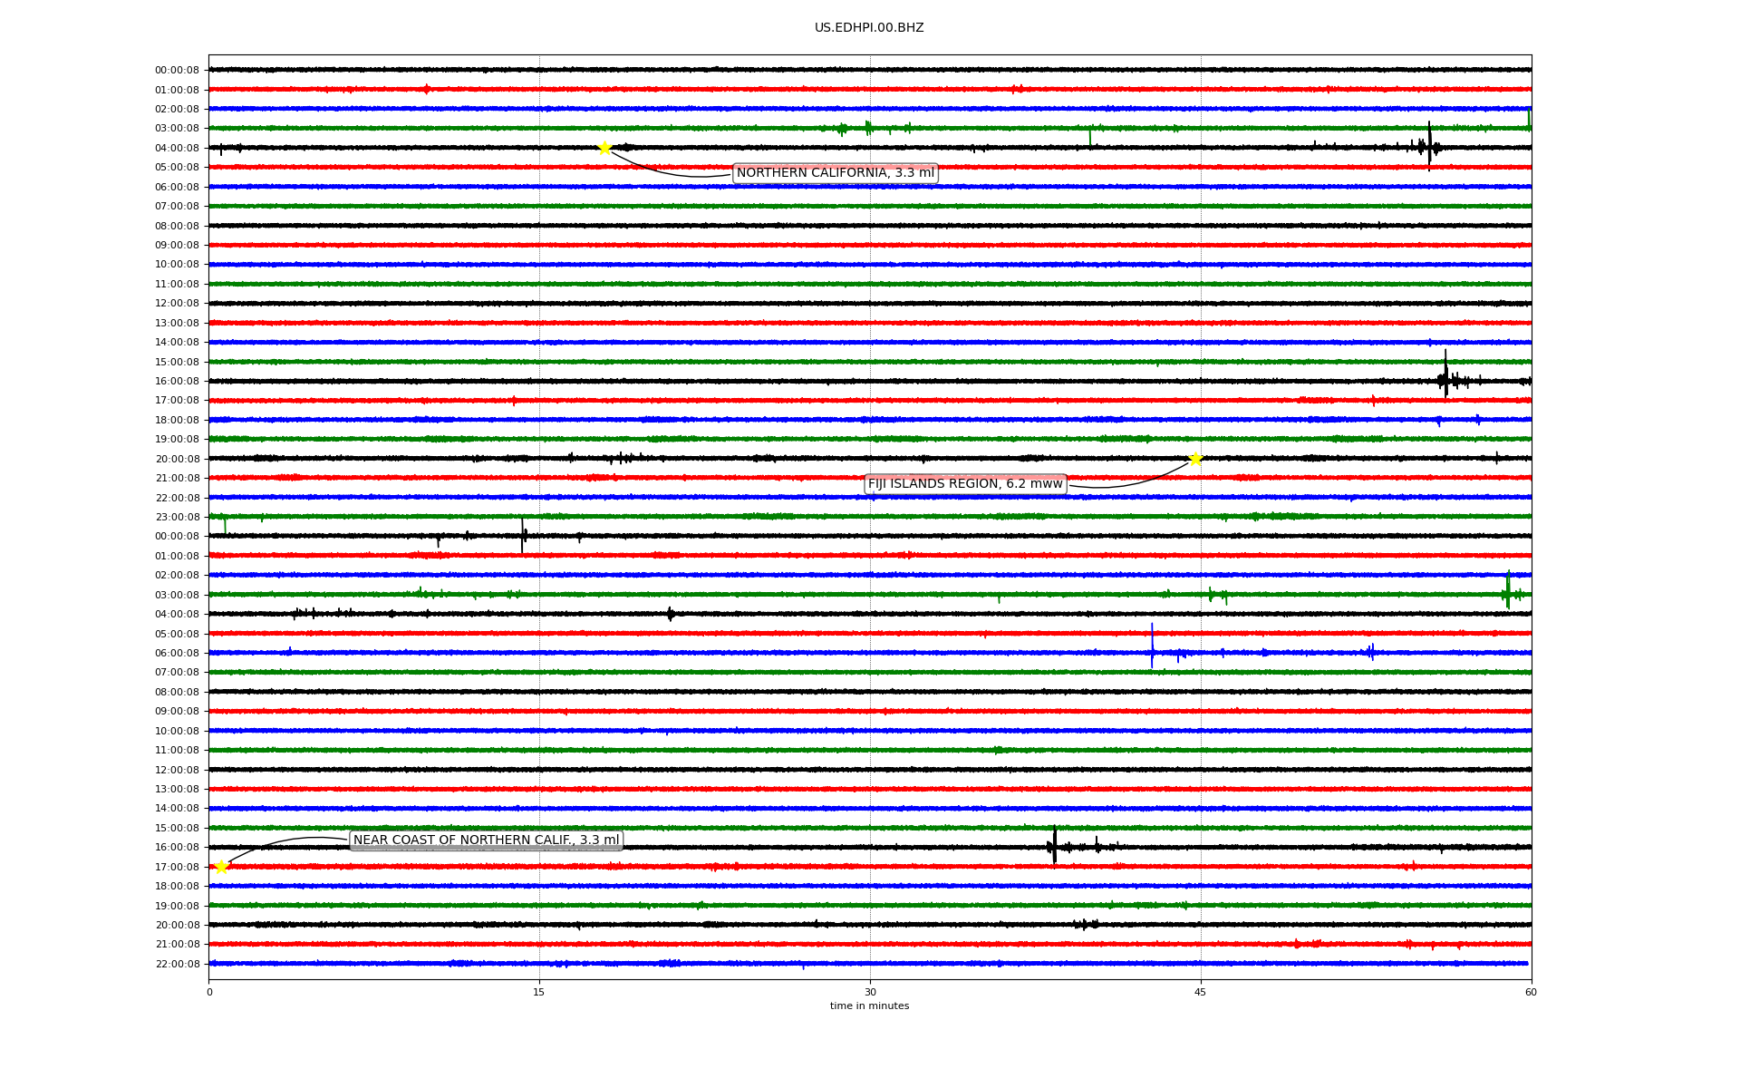Click the 60 tick on the time axis

click(1531, 992)
